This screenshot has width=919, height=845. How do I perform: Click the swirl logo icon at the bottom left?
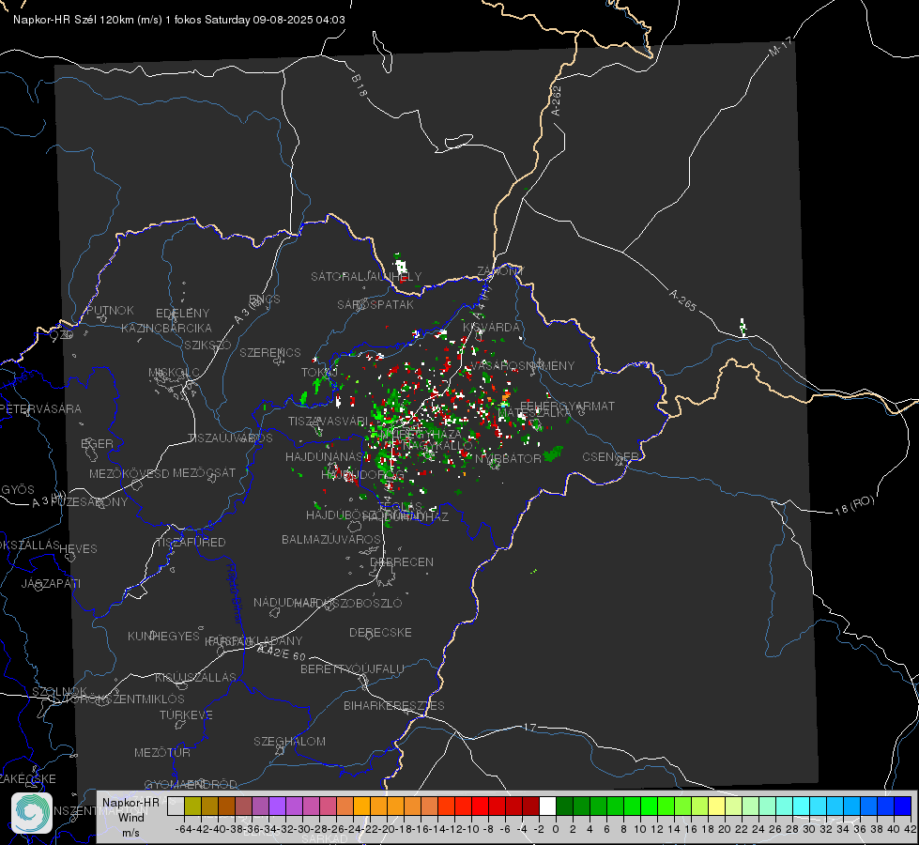tap(32, 813)
